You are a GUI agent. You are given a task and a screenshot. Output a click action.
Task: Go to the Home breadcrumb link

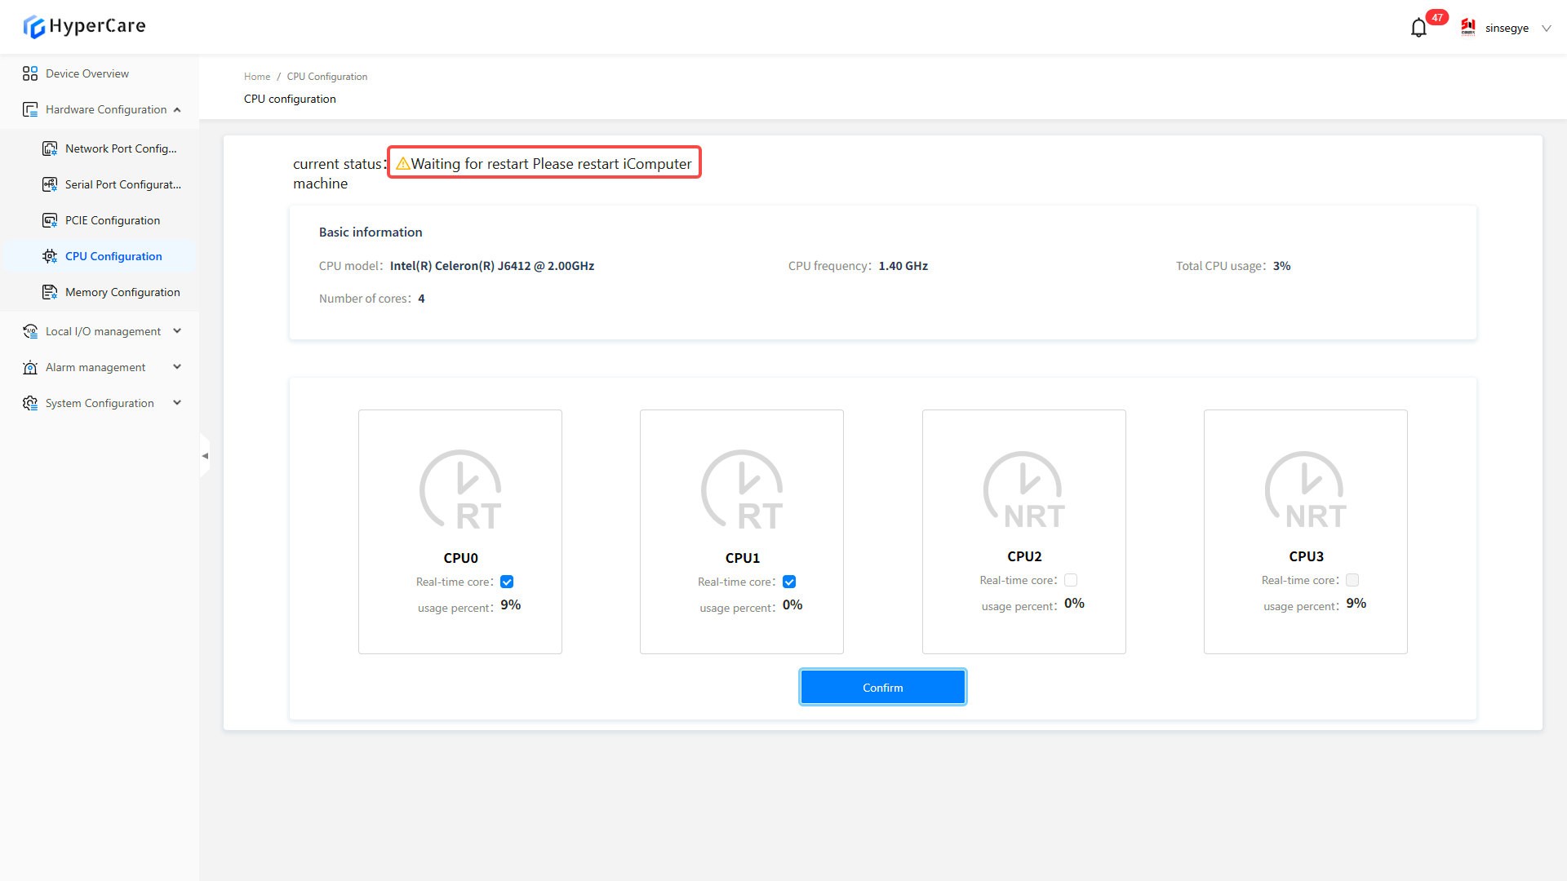click(x=256, y=77)
